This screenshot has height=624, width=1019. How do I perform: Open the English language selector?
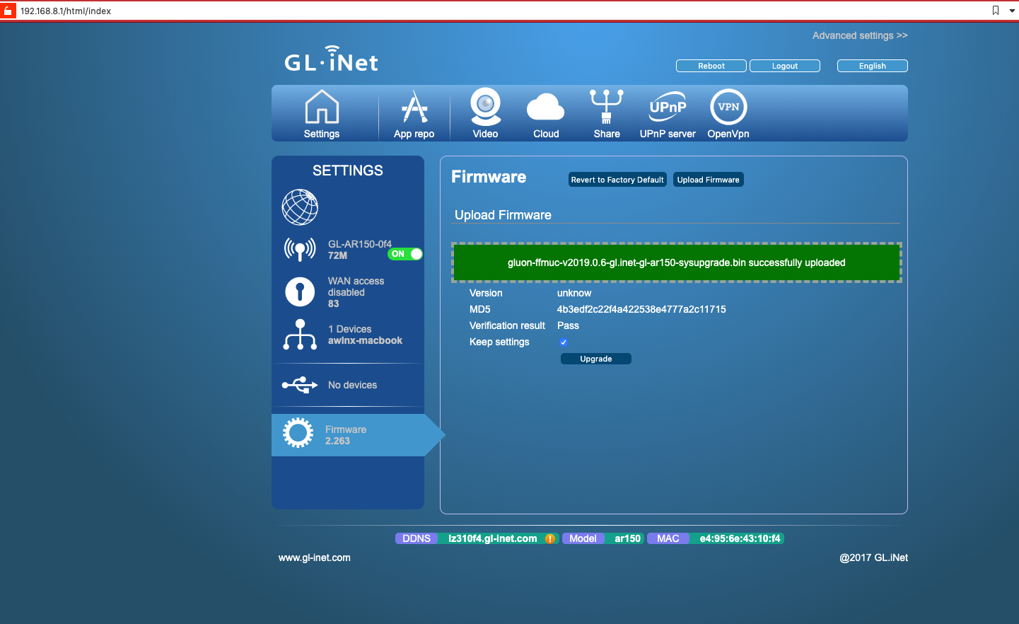872,66
